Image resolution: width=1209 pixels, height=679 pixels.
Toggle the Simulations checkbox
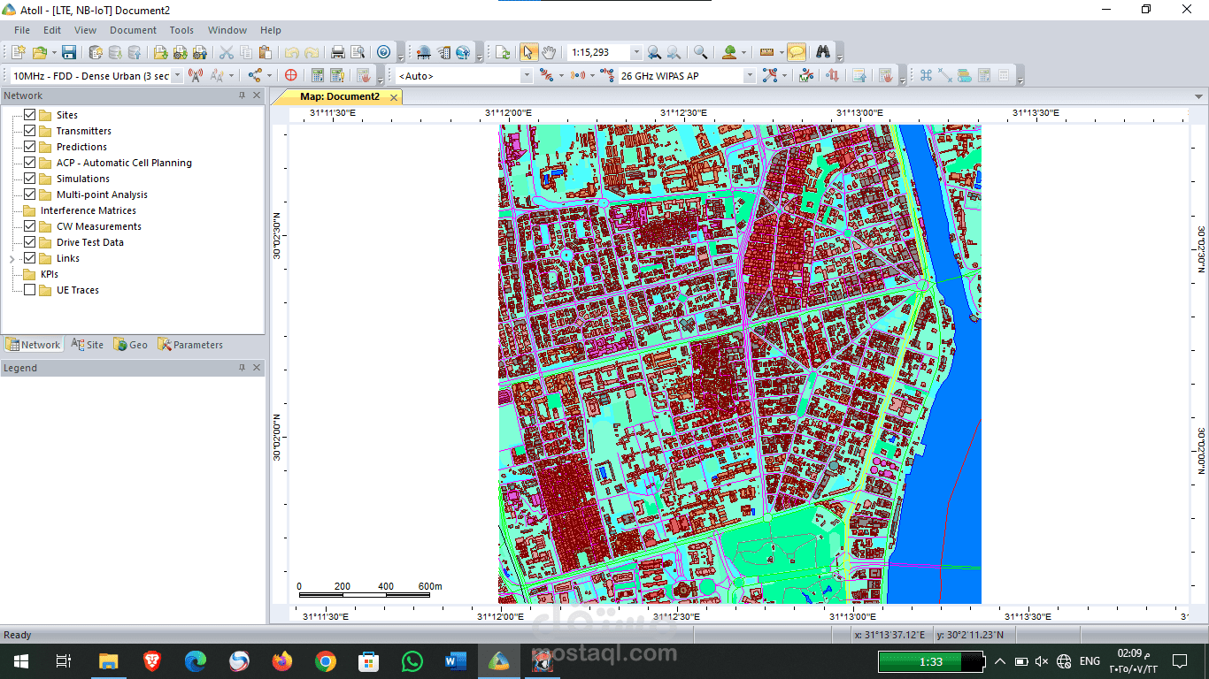click(30, 179)
